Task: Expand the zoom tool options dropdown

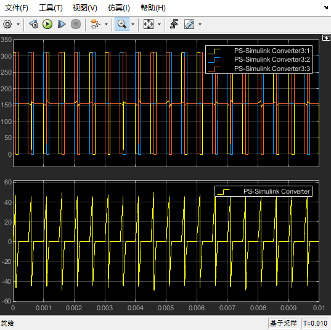Action: (x=133, y=24)
